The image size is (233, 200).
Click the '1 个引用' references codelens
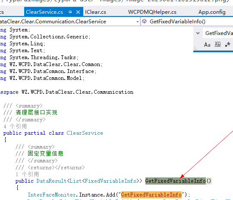click(x=27, y=174)
